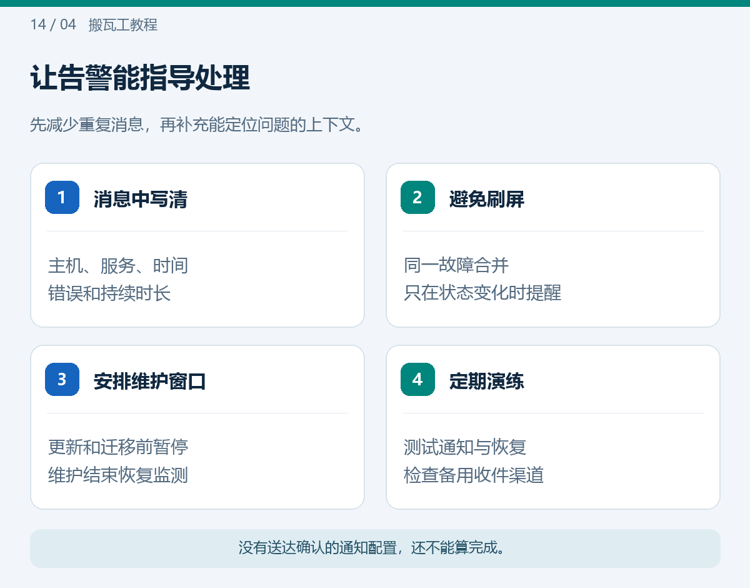This screenshot has width=750, height=588.
Task: Click the slide title 让告警能指导处理
Action: 140,79
